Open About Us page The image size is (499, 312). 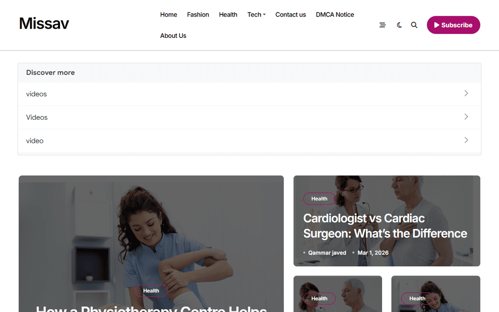point(173,36)
